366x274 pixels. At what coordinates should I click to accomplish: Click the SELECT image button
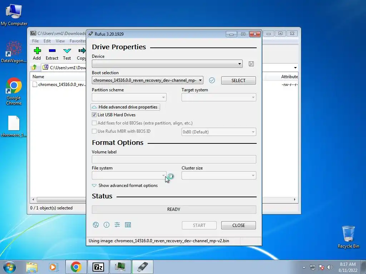[238, 80]
